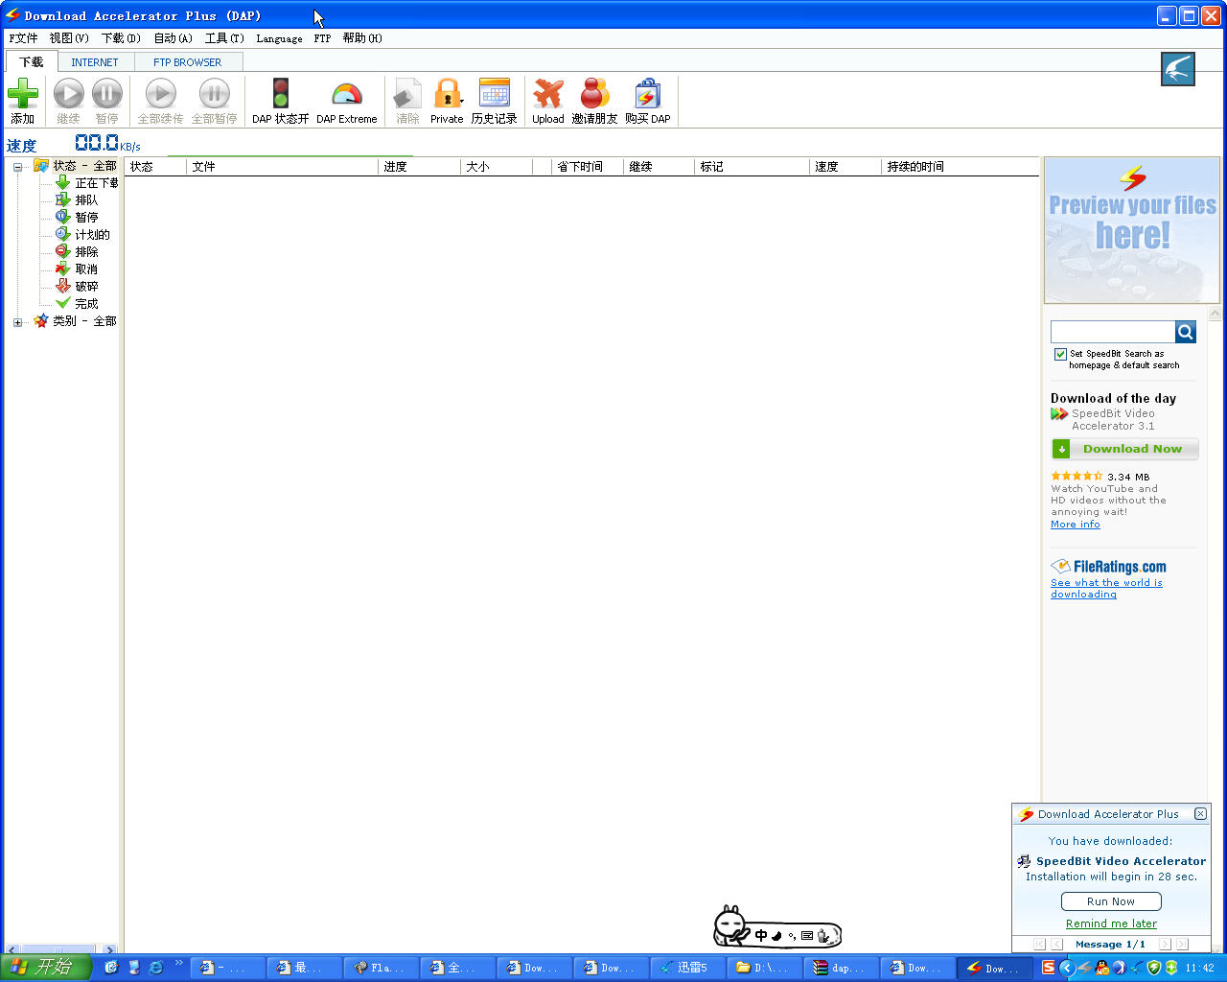The height and width of the screenshot is (982, 1227).
Task: Click the Remind me later link
Action: click(x=1111, y=924)
